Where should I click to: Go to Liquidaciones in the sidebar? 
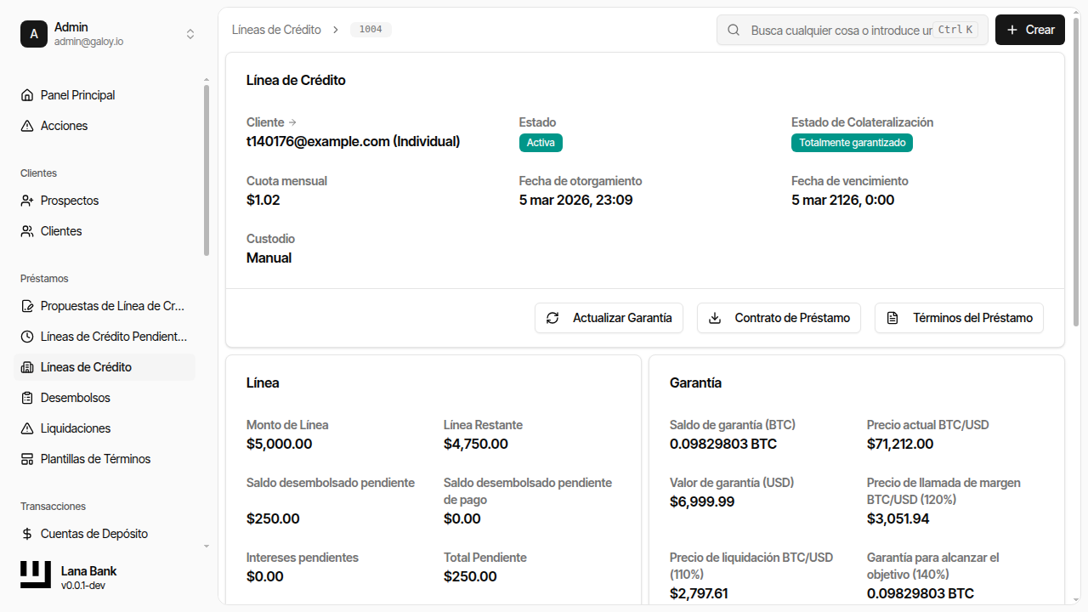tap(76, 428)
